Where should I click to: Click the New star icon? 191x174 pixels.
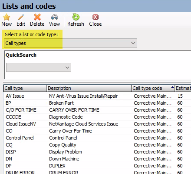point(7,17)
